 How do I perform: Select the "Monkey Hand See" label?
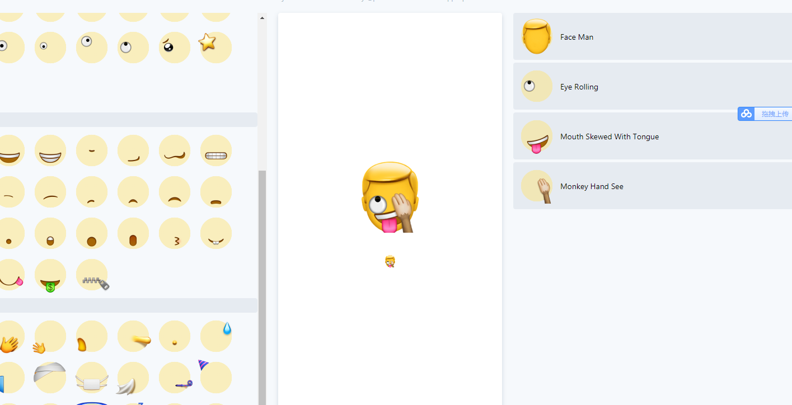(x=592, y=186)
